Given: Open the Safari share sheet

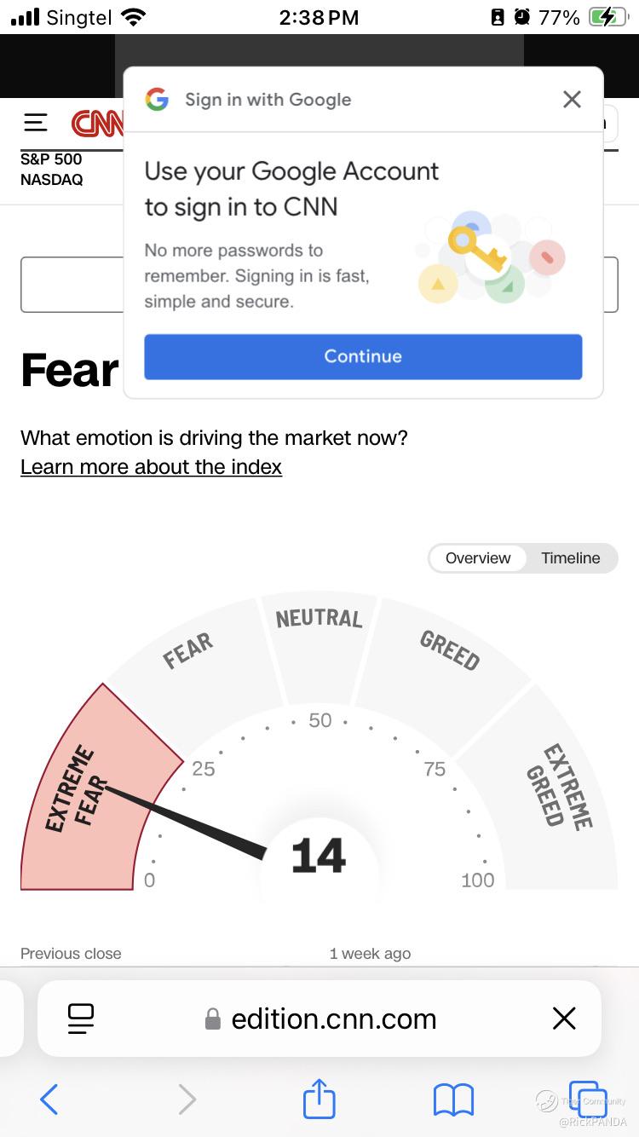Looking at the screenshot, I should click(x=319, y=1098).
